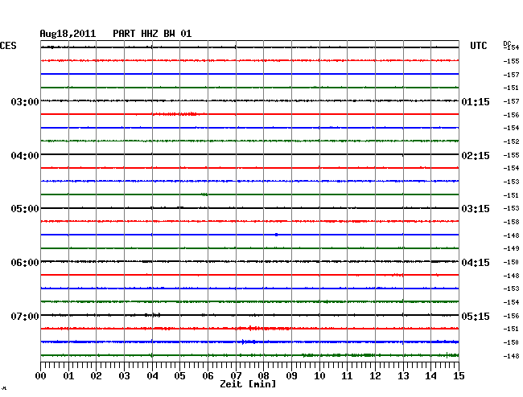
Task: Click the plot title date Aug18,2011
Action: click(68, 33)
